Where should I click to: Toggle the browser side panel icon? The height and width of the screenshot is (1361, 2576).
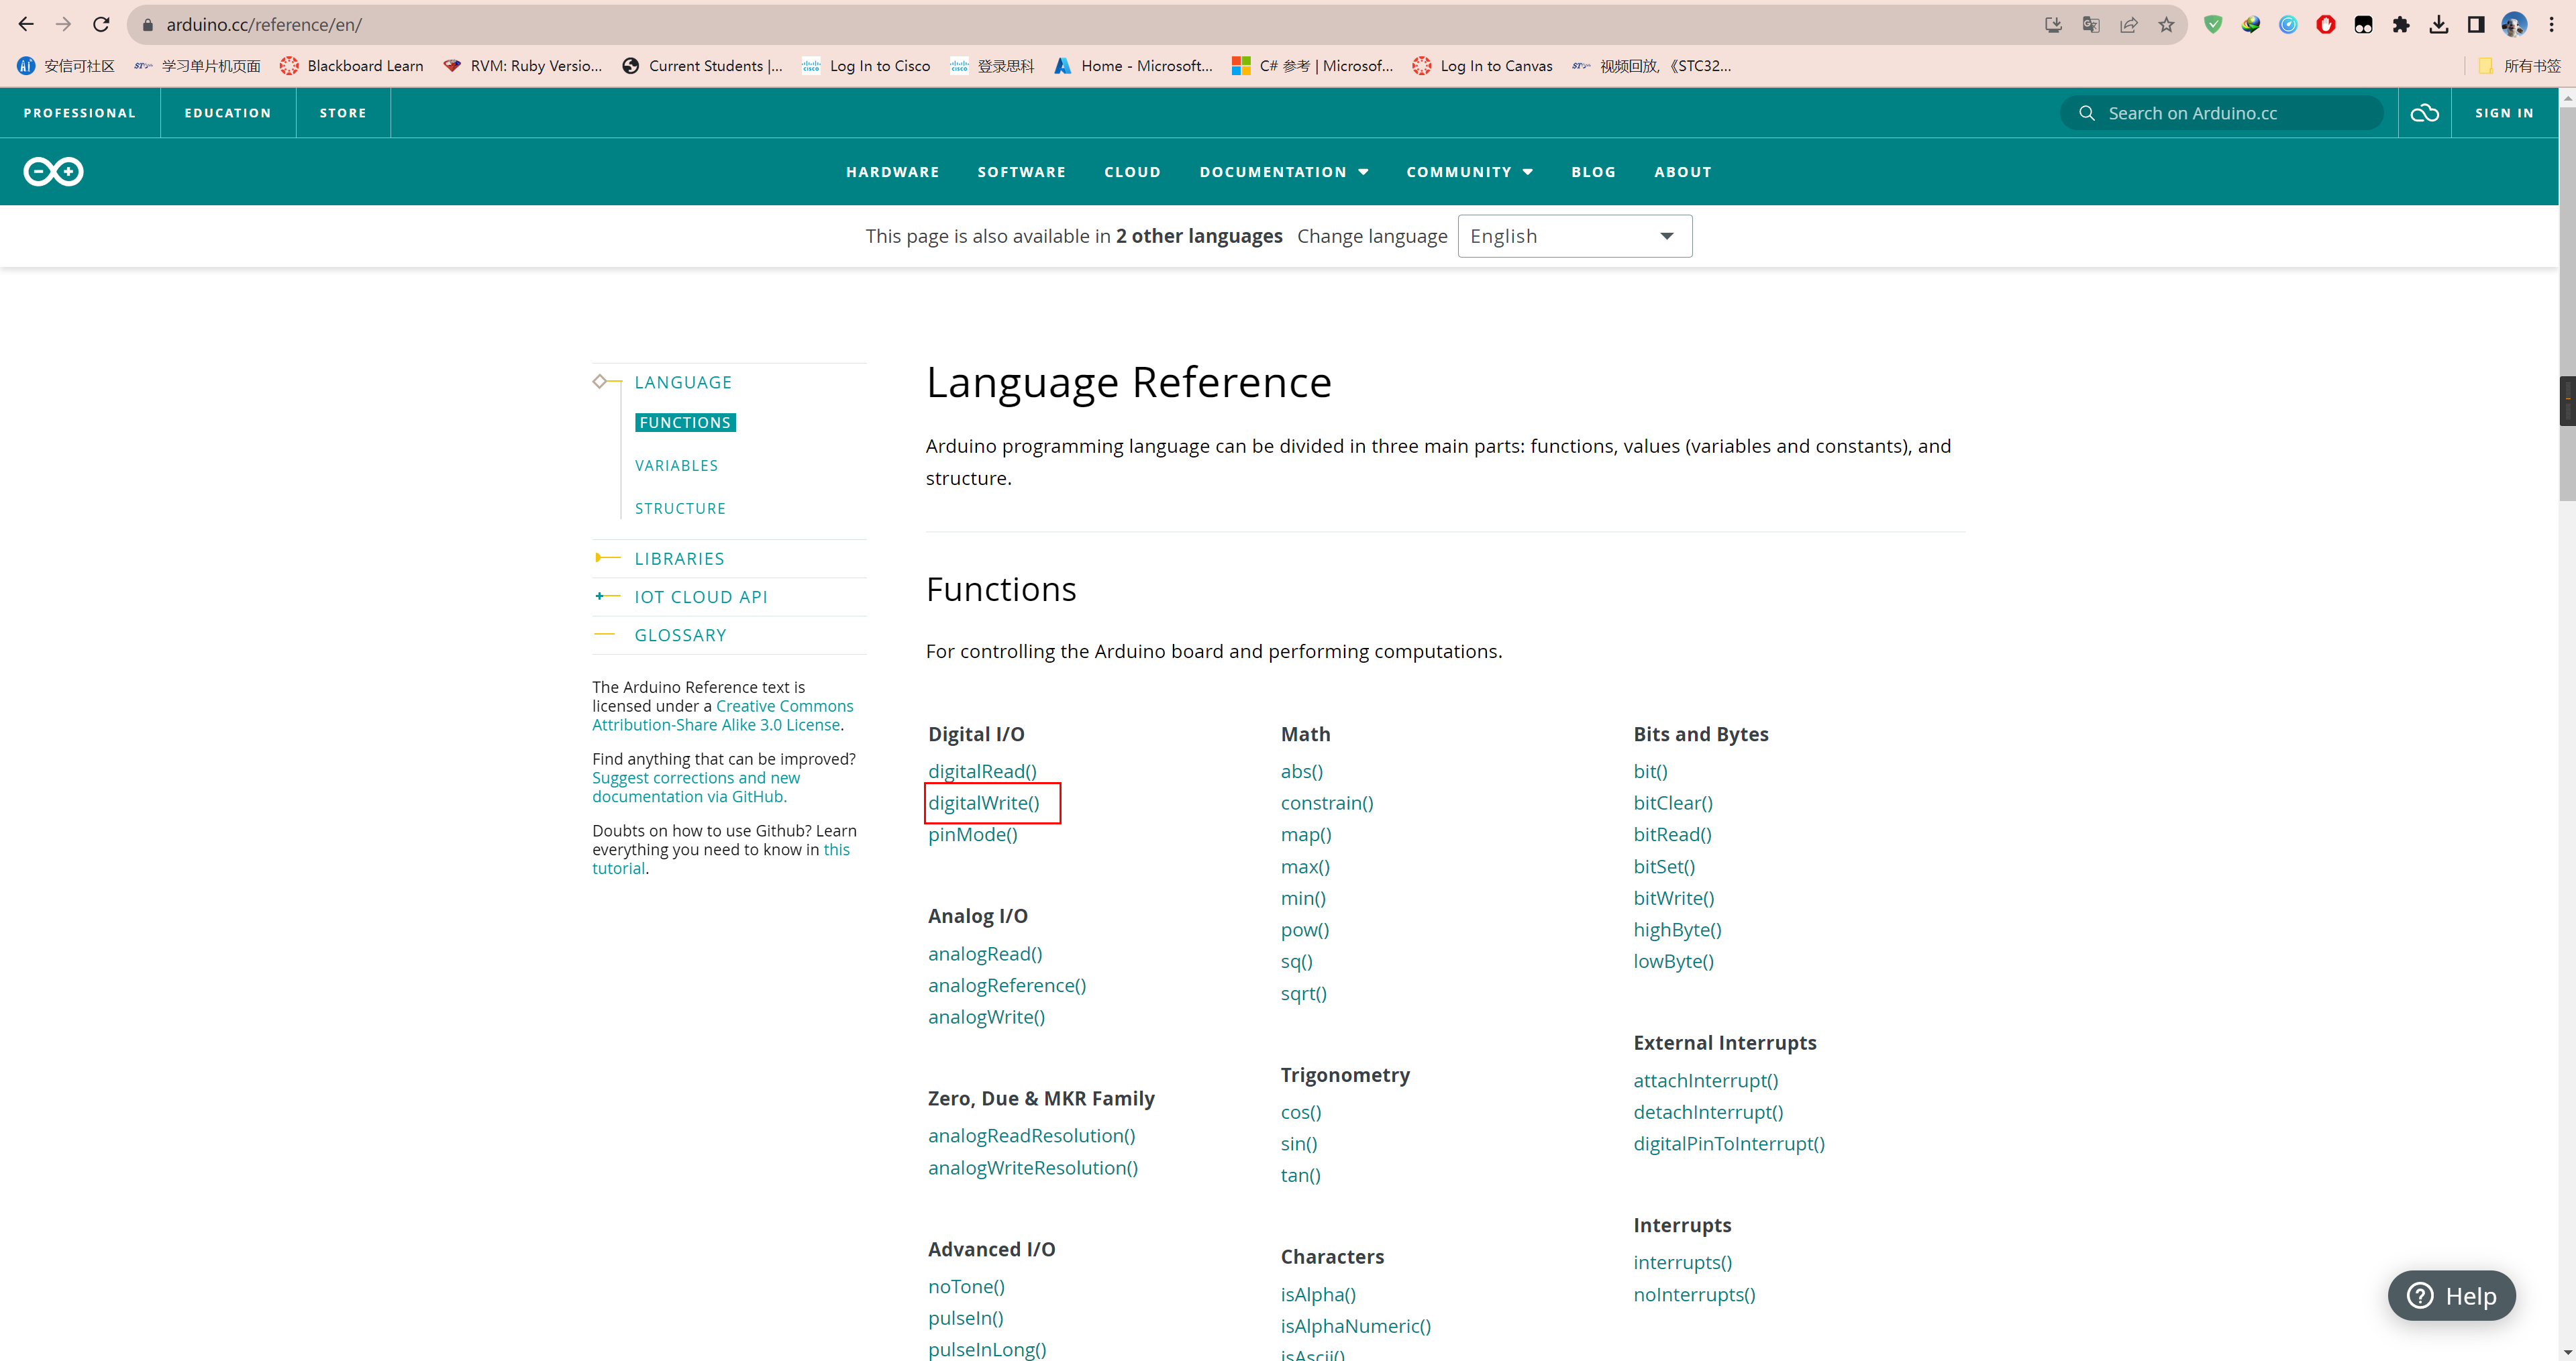pos(2476,25)
